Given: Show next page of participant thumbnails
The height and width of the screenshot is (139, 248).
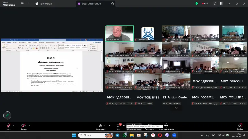Looking at the screenshot, I should click(176, 108).
